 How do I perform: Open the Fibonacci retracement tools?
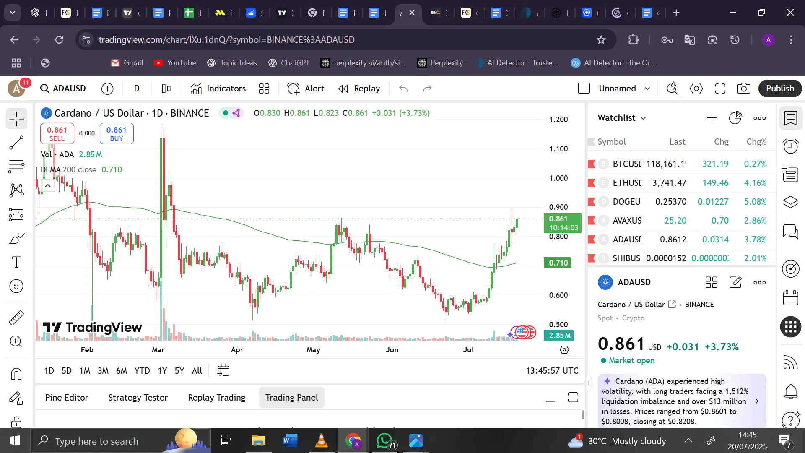click(16, 167)
